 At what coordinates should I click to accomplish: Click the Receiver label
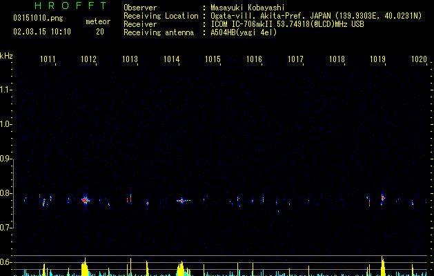(140, 24)
